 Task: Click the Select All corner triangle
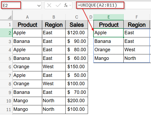pyautogui.click(x=10, y=17)
